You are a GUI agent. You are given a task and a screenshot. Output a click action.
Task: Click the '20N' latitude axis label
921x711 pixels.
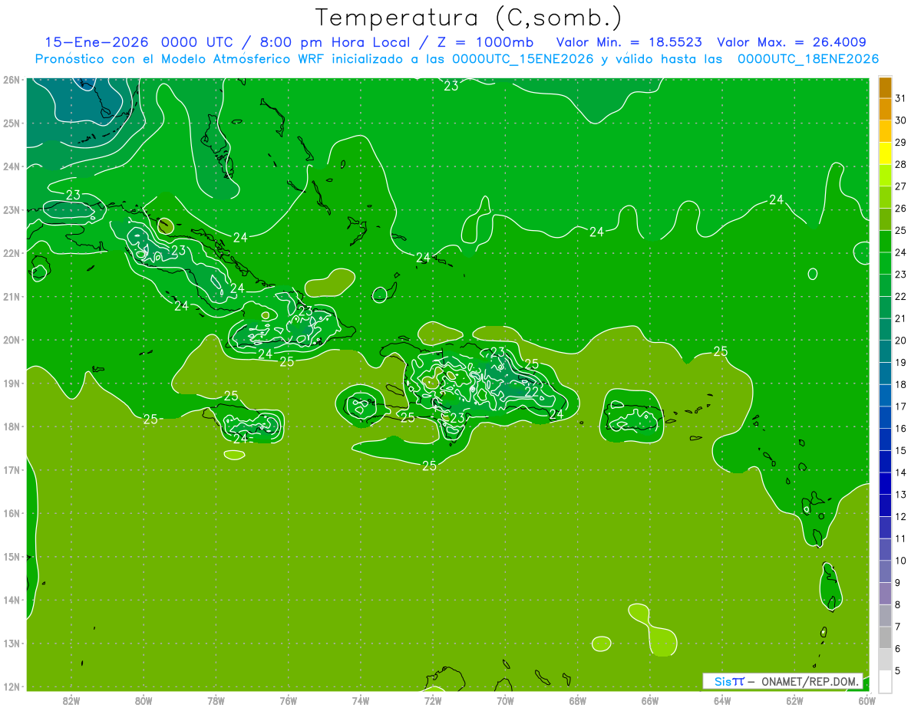(11, 340)
